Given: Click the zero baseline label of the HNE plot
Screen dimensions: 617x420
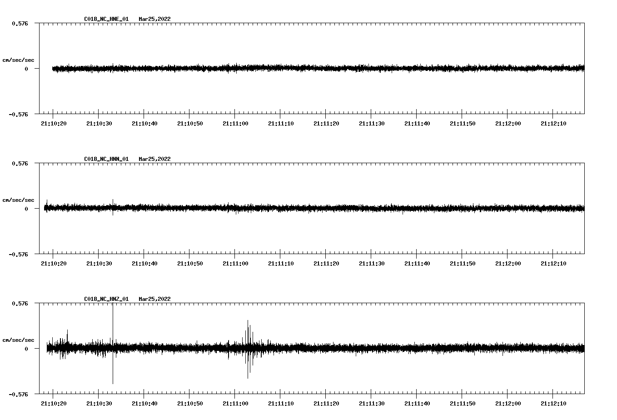Looking at the screenshot, I should point(26,69).
